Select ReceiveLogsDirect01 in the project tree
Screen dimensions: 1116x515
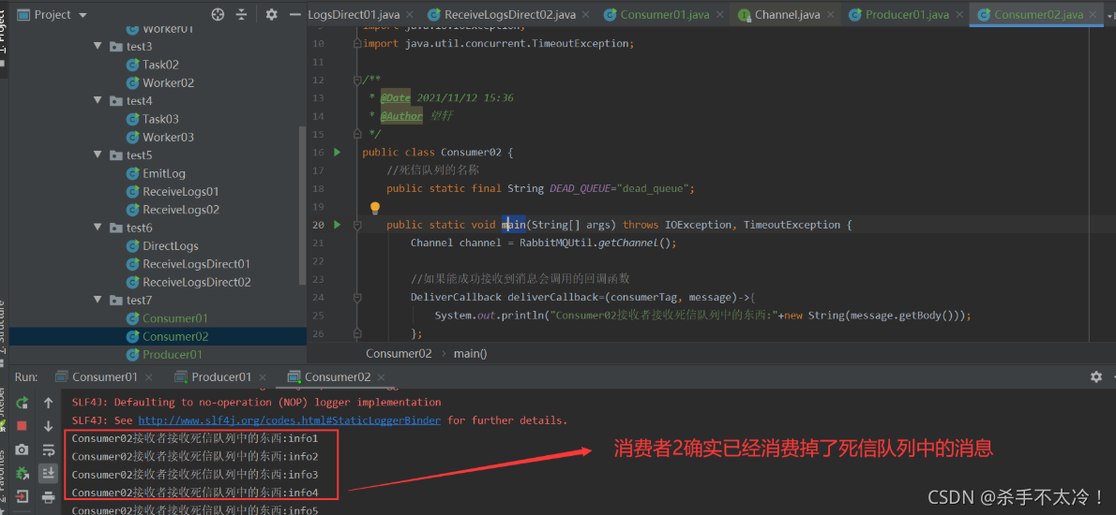pyautogui.click(x=196, y=264)
